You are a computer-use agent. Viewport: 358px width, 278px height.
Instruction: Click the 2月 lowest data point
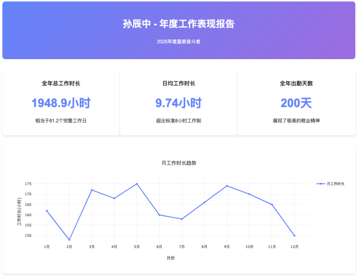tap(69, 240)
